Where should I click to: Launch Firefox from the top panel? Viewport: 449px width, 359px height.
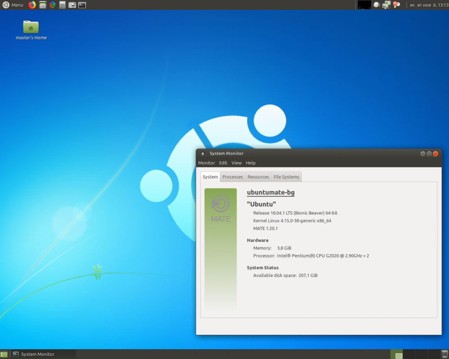tap(32, 5)
